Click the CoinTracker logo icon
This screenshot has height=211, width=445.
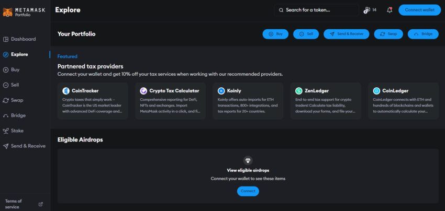[x=66, y=91]
